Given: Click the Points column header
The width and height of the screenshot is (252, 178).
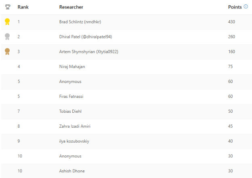Looking at the screenshot, I should pos(235,7).
